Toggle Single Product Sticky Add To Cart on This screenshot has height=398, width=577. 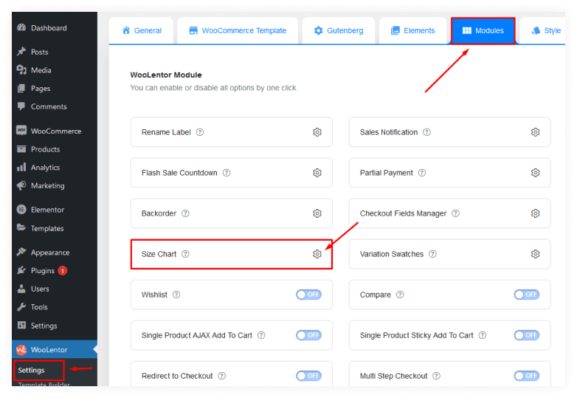pyautogui.click(x=527, y=335)
